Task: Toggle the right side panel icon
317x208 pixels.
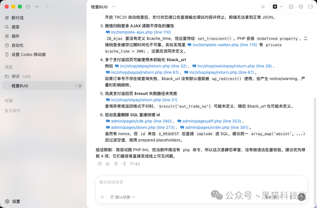Action: click(x=311, y=7)
